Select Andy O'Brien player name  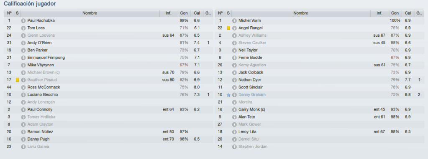tap(39, 43)
